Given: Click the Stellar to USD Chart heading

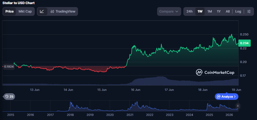Looking at the screenshot, I should click(19, 3).
